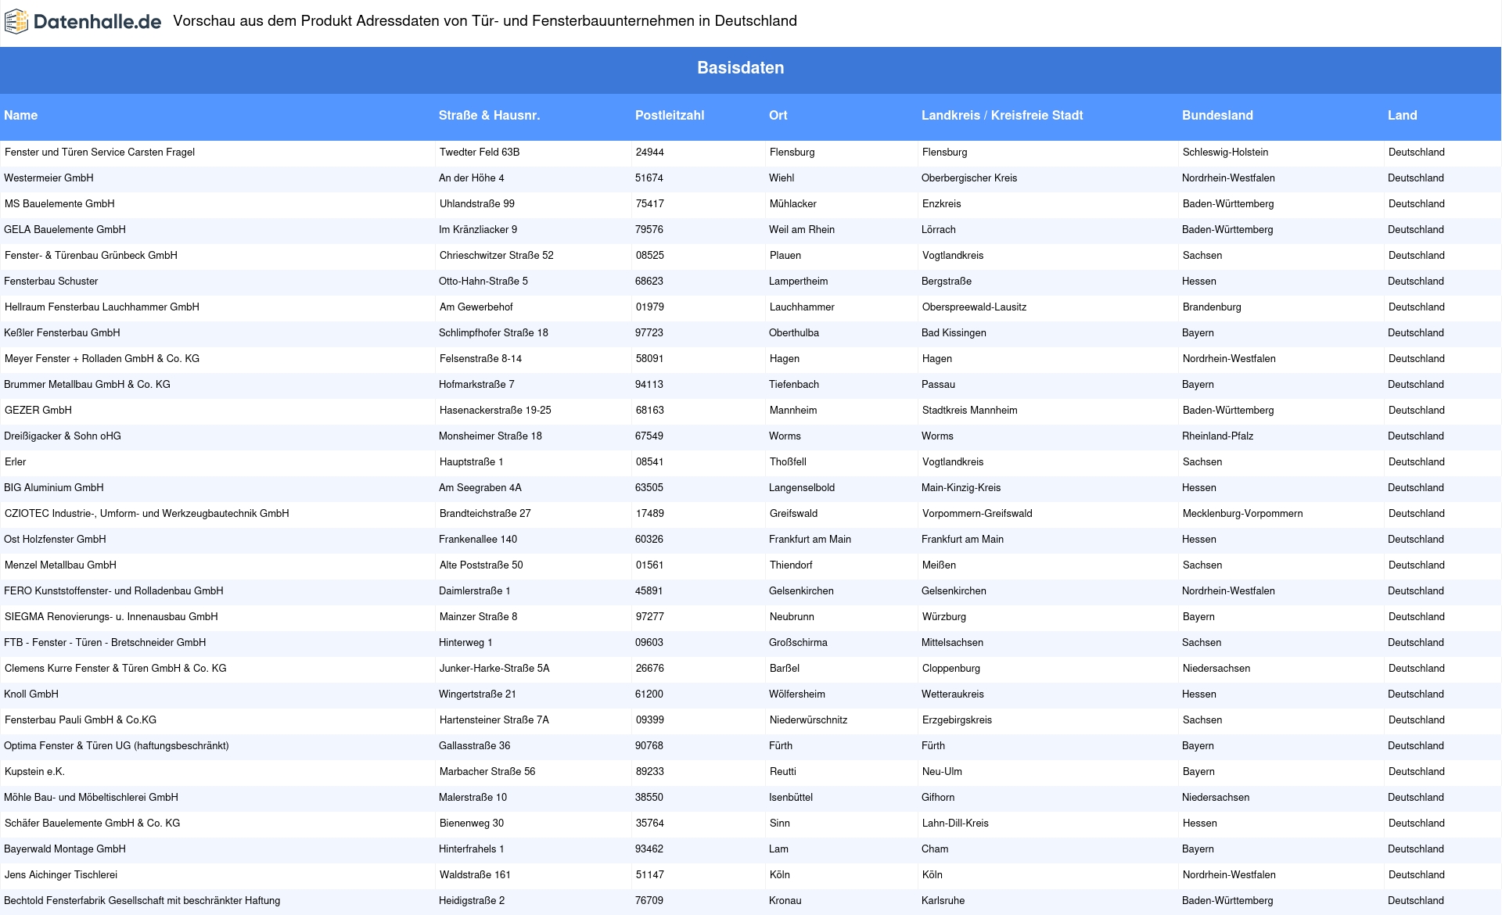1502x915 pixels.
Task: Click the Landkreis / Kreisfreie Stadt header
Action: pyautogui.click(x=1002, y=115)
